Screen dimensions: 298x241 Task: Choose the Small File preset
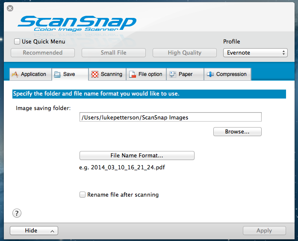[113, 52]
